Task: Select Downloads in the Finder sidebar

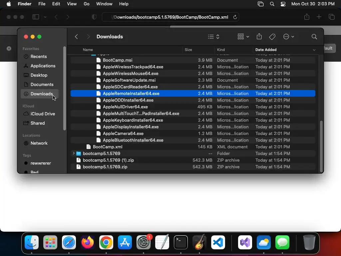Action: pyautogui.click(x=40, y=94)
